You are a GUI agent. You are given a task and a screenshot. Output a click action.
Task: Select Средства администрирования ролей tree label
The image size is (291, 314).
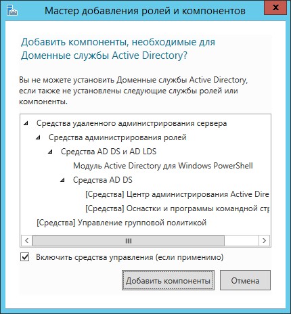coord(118,137)
